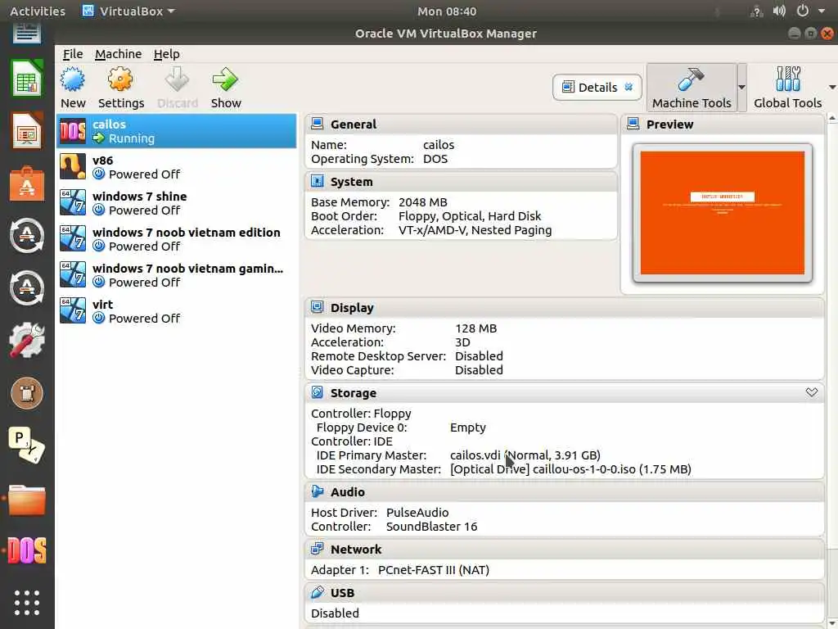The image size is (838, 629).
Task: Open Machine Tools hammer button
Action: tap(692, 88)
